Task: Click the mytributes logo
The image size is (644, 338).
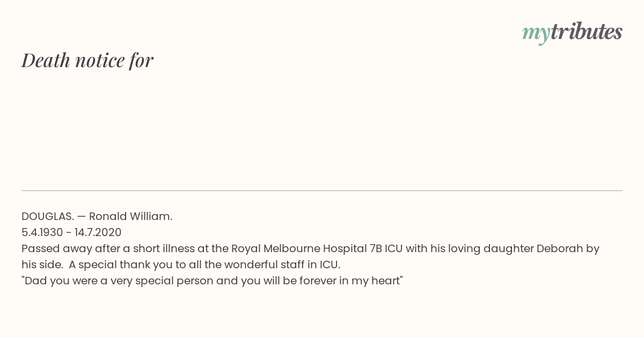Action: pyautogui.click(x=572, y=33)
